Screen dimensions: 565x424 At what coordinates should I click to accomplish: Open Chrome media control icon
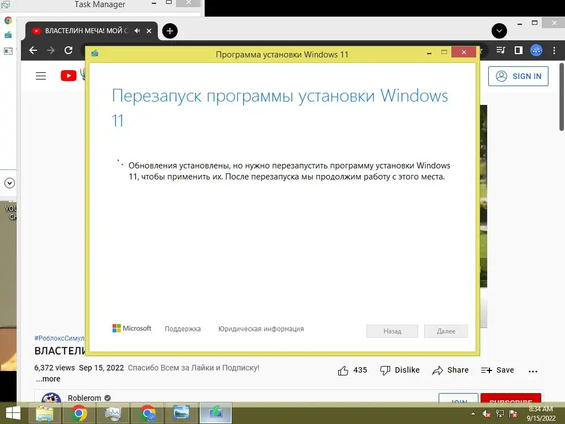pos(501,50)
